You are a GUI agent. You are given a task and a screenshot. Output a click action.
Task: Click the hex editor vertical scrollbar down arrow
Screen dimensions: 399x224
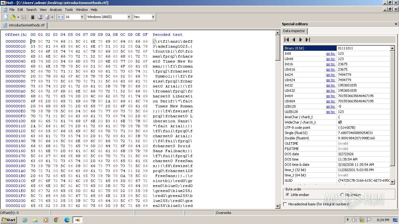[x=278, y=206]
